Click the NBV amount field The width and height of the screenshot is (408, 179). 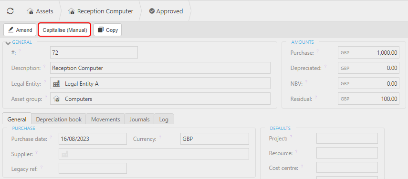pos(368,83)
